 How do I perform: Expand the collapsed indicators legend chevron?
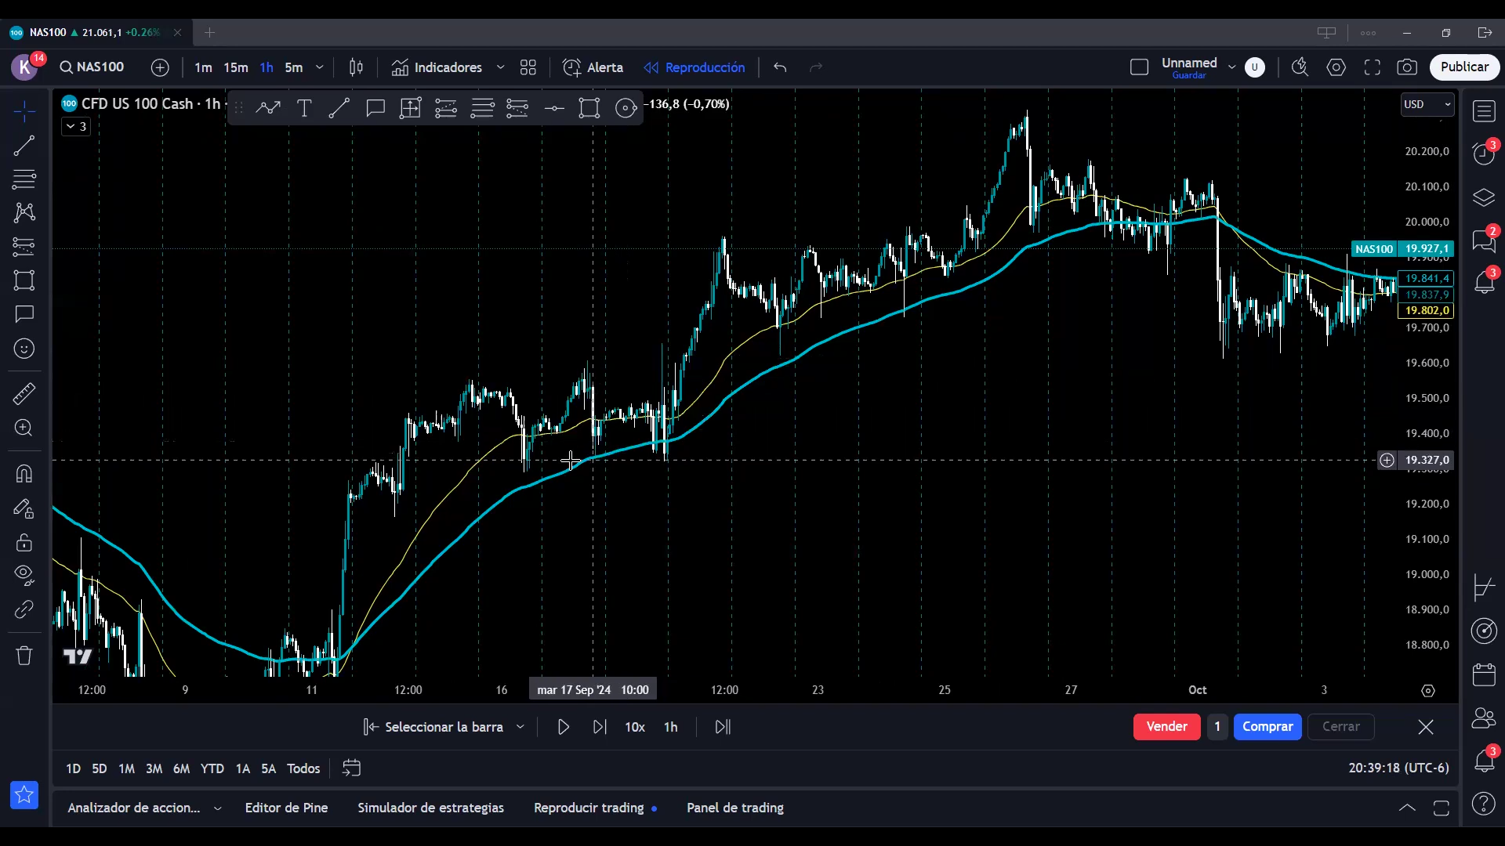pyautogui.click(x=71, y=126)
